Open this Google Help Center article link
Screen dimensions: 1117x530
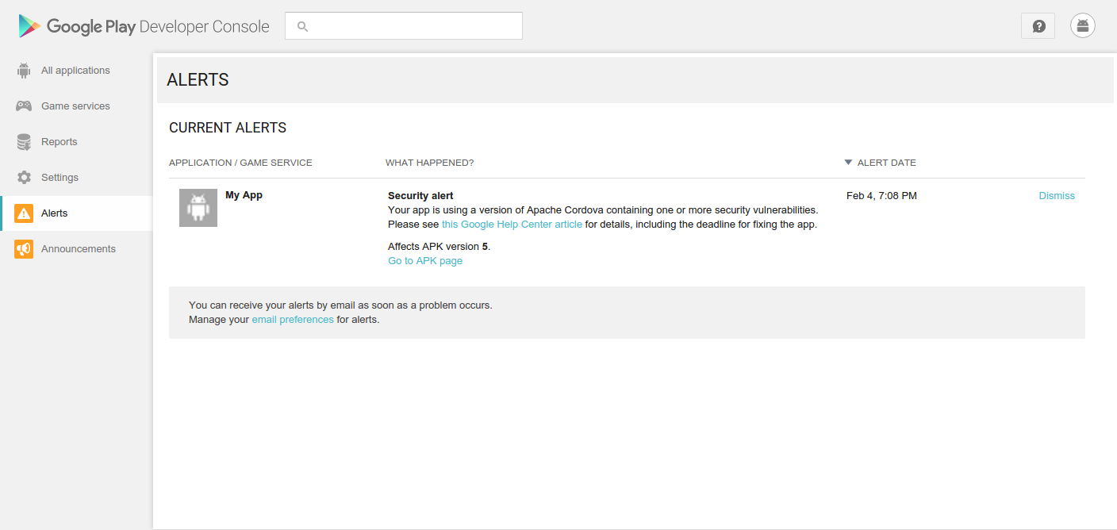point(512,225)
